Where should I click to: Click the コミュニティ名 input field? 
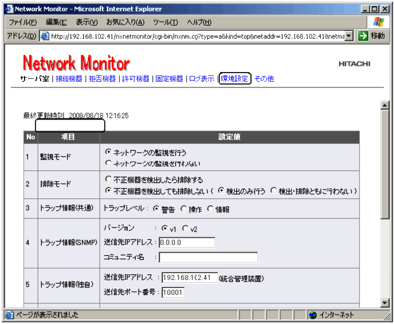[208, 258]
